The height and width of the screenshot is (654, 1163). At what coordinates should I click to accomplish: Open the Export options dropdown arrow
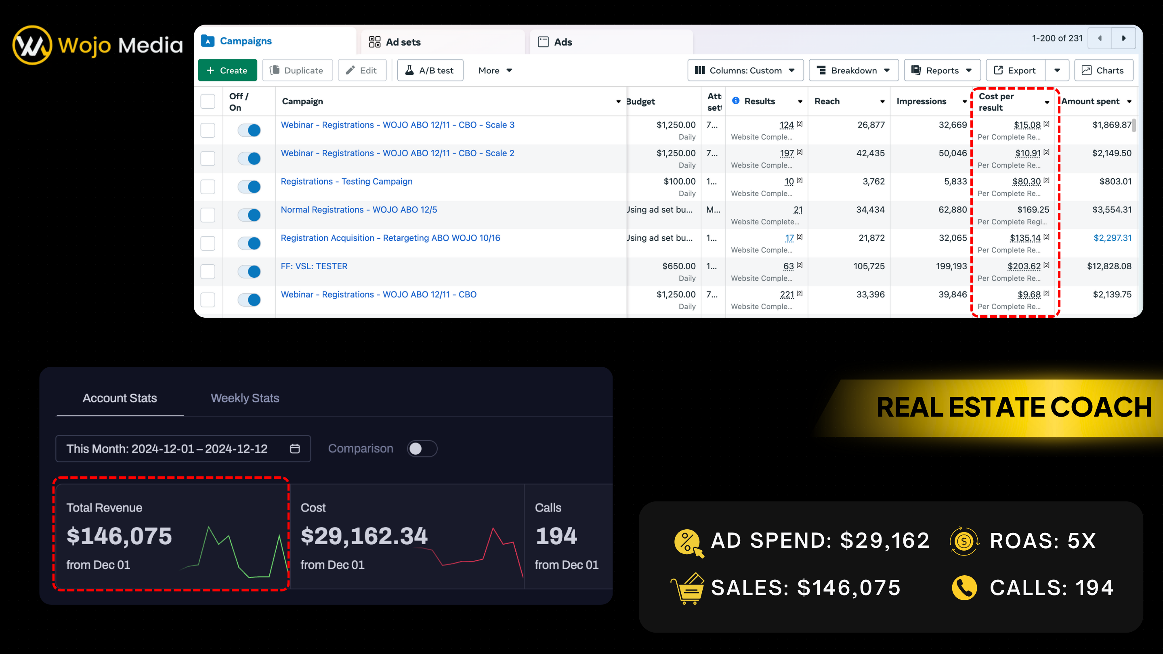point(1057,70)
